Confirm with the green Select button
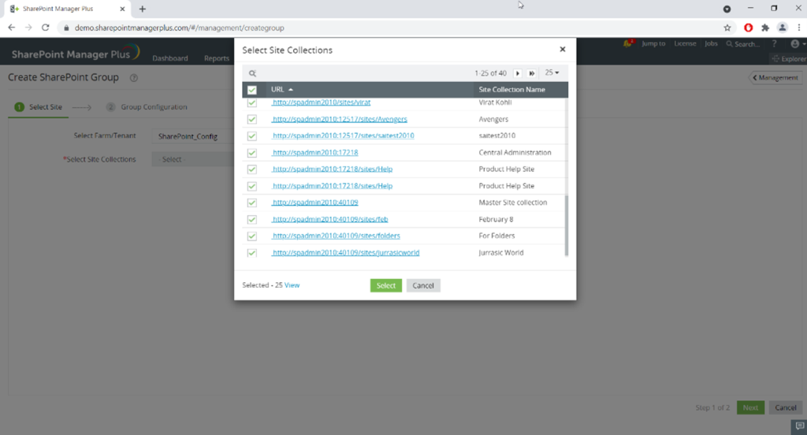The image size is (807, 435). pos(386,286)
